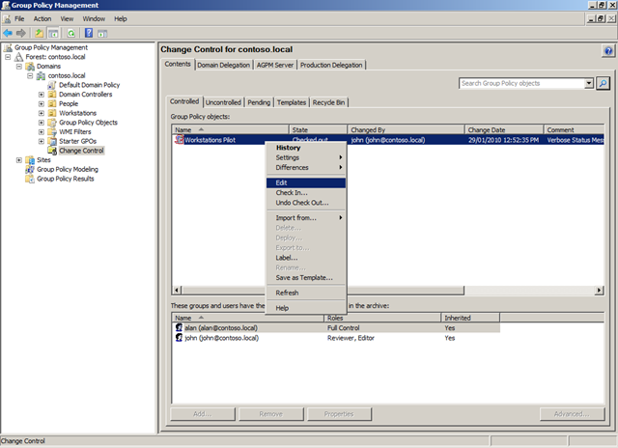
Task: Open help via top-right question mark icon
Action: [608, 49]
